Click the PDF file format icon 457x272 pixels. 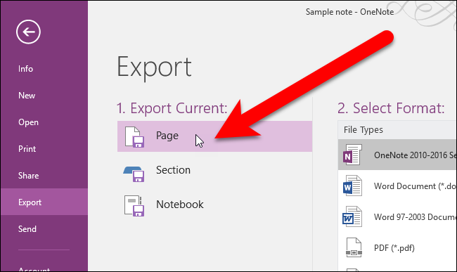pos(354,247)
